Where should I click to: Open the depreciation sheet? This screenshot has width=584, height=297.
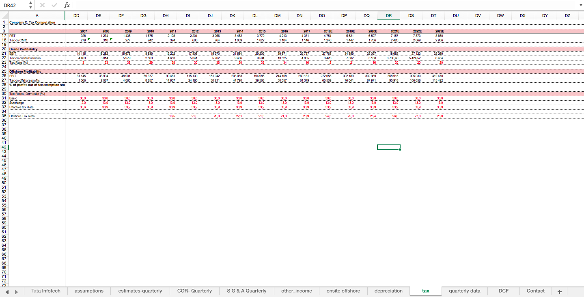(x=388, y=291)
